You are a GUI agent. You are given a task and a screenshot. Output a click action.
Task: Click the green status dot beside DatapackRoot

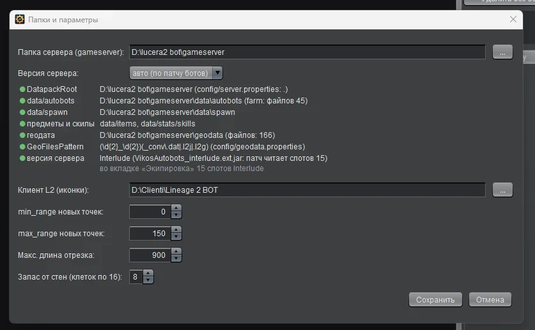tap(22, 89)
